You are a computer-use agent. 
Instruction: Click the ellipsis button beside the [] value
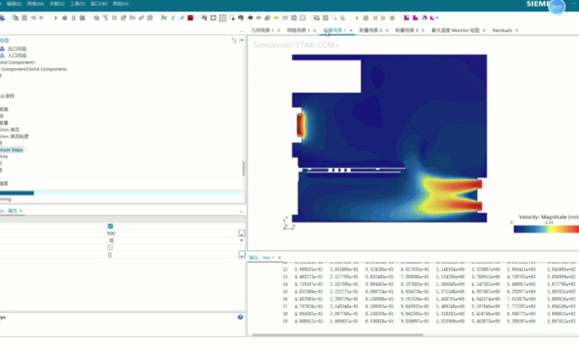coord(241,254)
